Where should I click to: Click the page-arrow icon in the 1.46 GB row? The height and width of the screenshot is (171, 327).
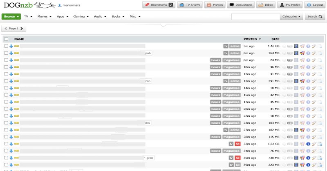pyautogui.click(x=320, y=46)
